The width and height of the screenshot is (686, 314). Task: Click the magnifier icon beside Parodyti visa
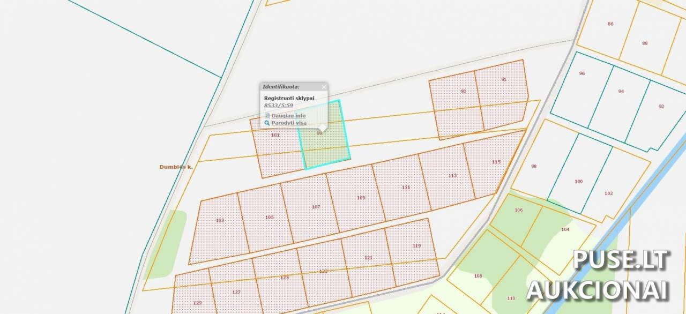[x=267, y=123]
